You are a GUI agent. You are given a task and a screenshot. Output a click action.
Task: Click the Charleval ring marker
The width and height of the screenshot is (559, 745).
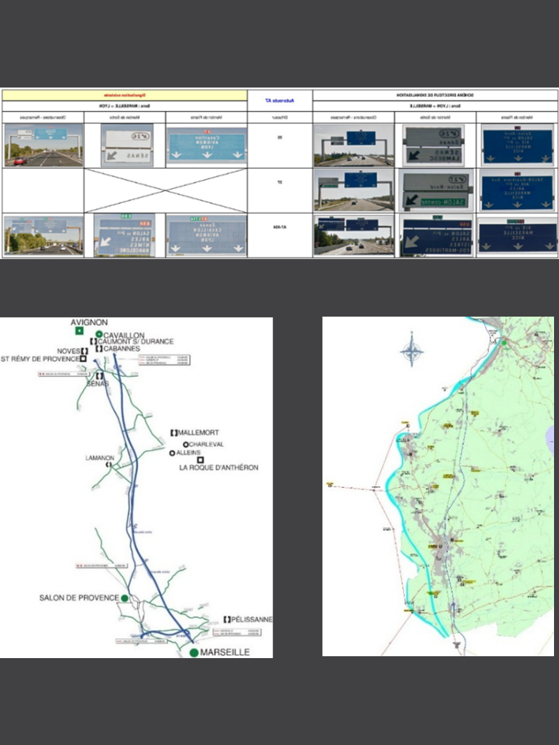pyautogui.click(x=185, y=445)
